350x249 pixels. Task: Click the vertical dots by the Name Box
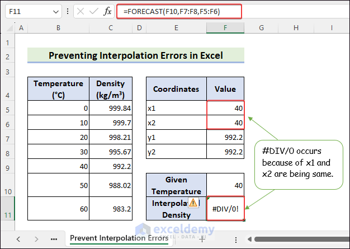point(68,11)
